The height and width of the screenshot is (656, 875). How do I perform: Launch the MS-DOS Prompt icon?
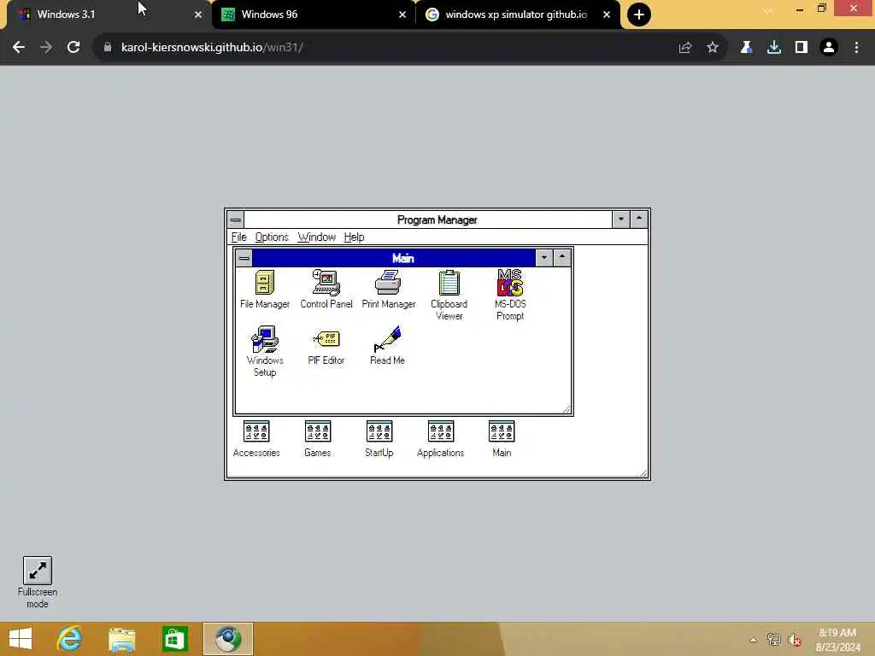click(x=510, y=295)
